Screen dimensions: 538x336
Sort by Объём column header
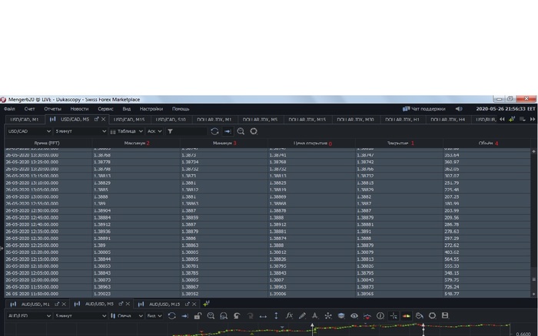pyautogui.click(x=487, y=143)
